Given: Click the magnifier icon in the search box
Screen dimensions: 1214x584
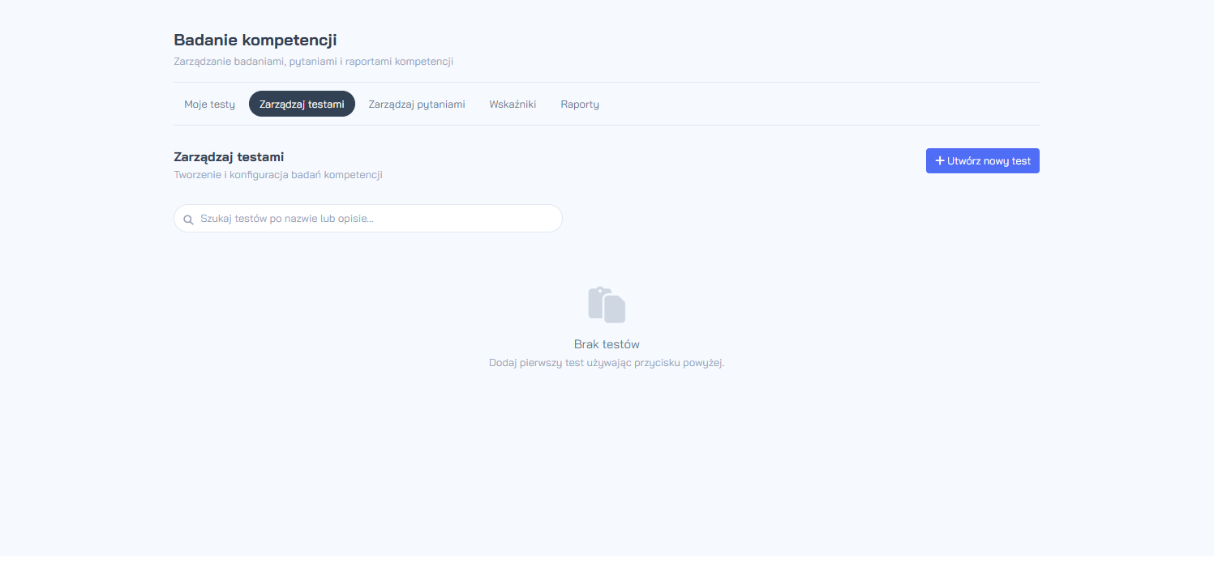Looking at the screenshot, I should coord(188,219).
